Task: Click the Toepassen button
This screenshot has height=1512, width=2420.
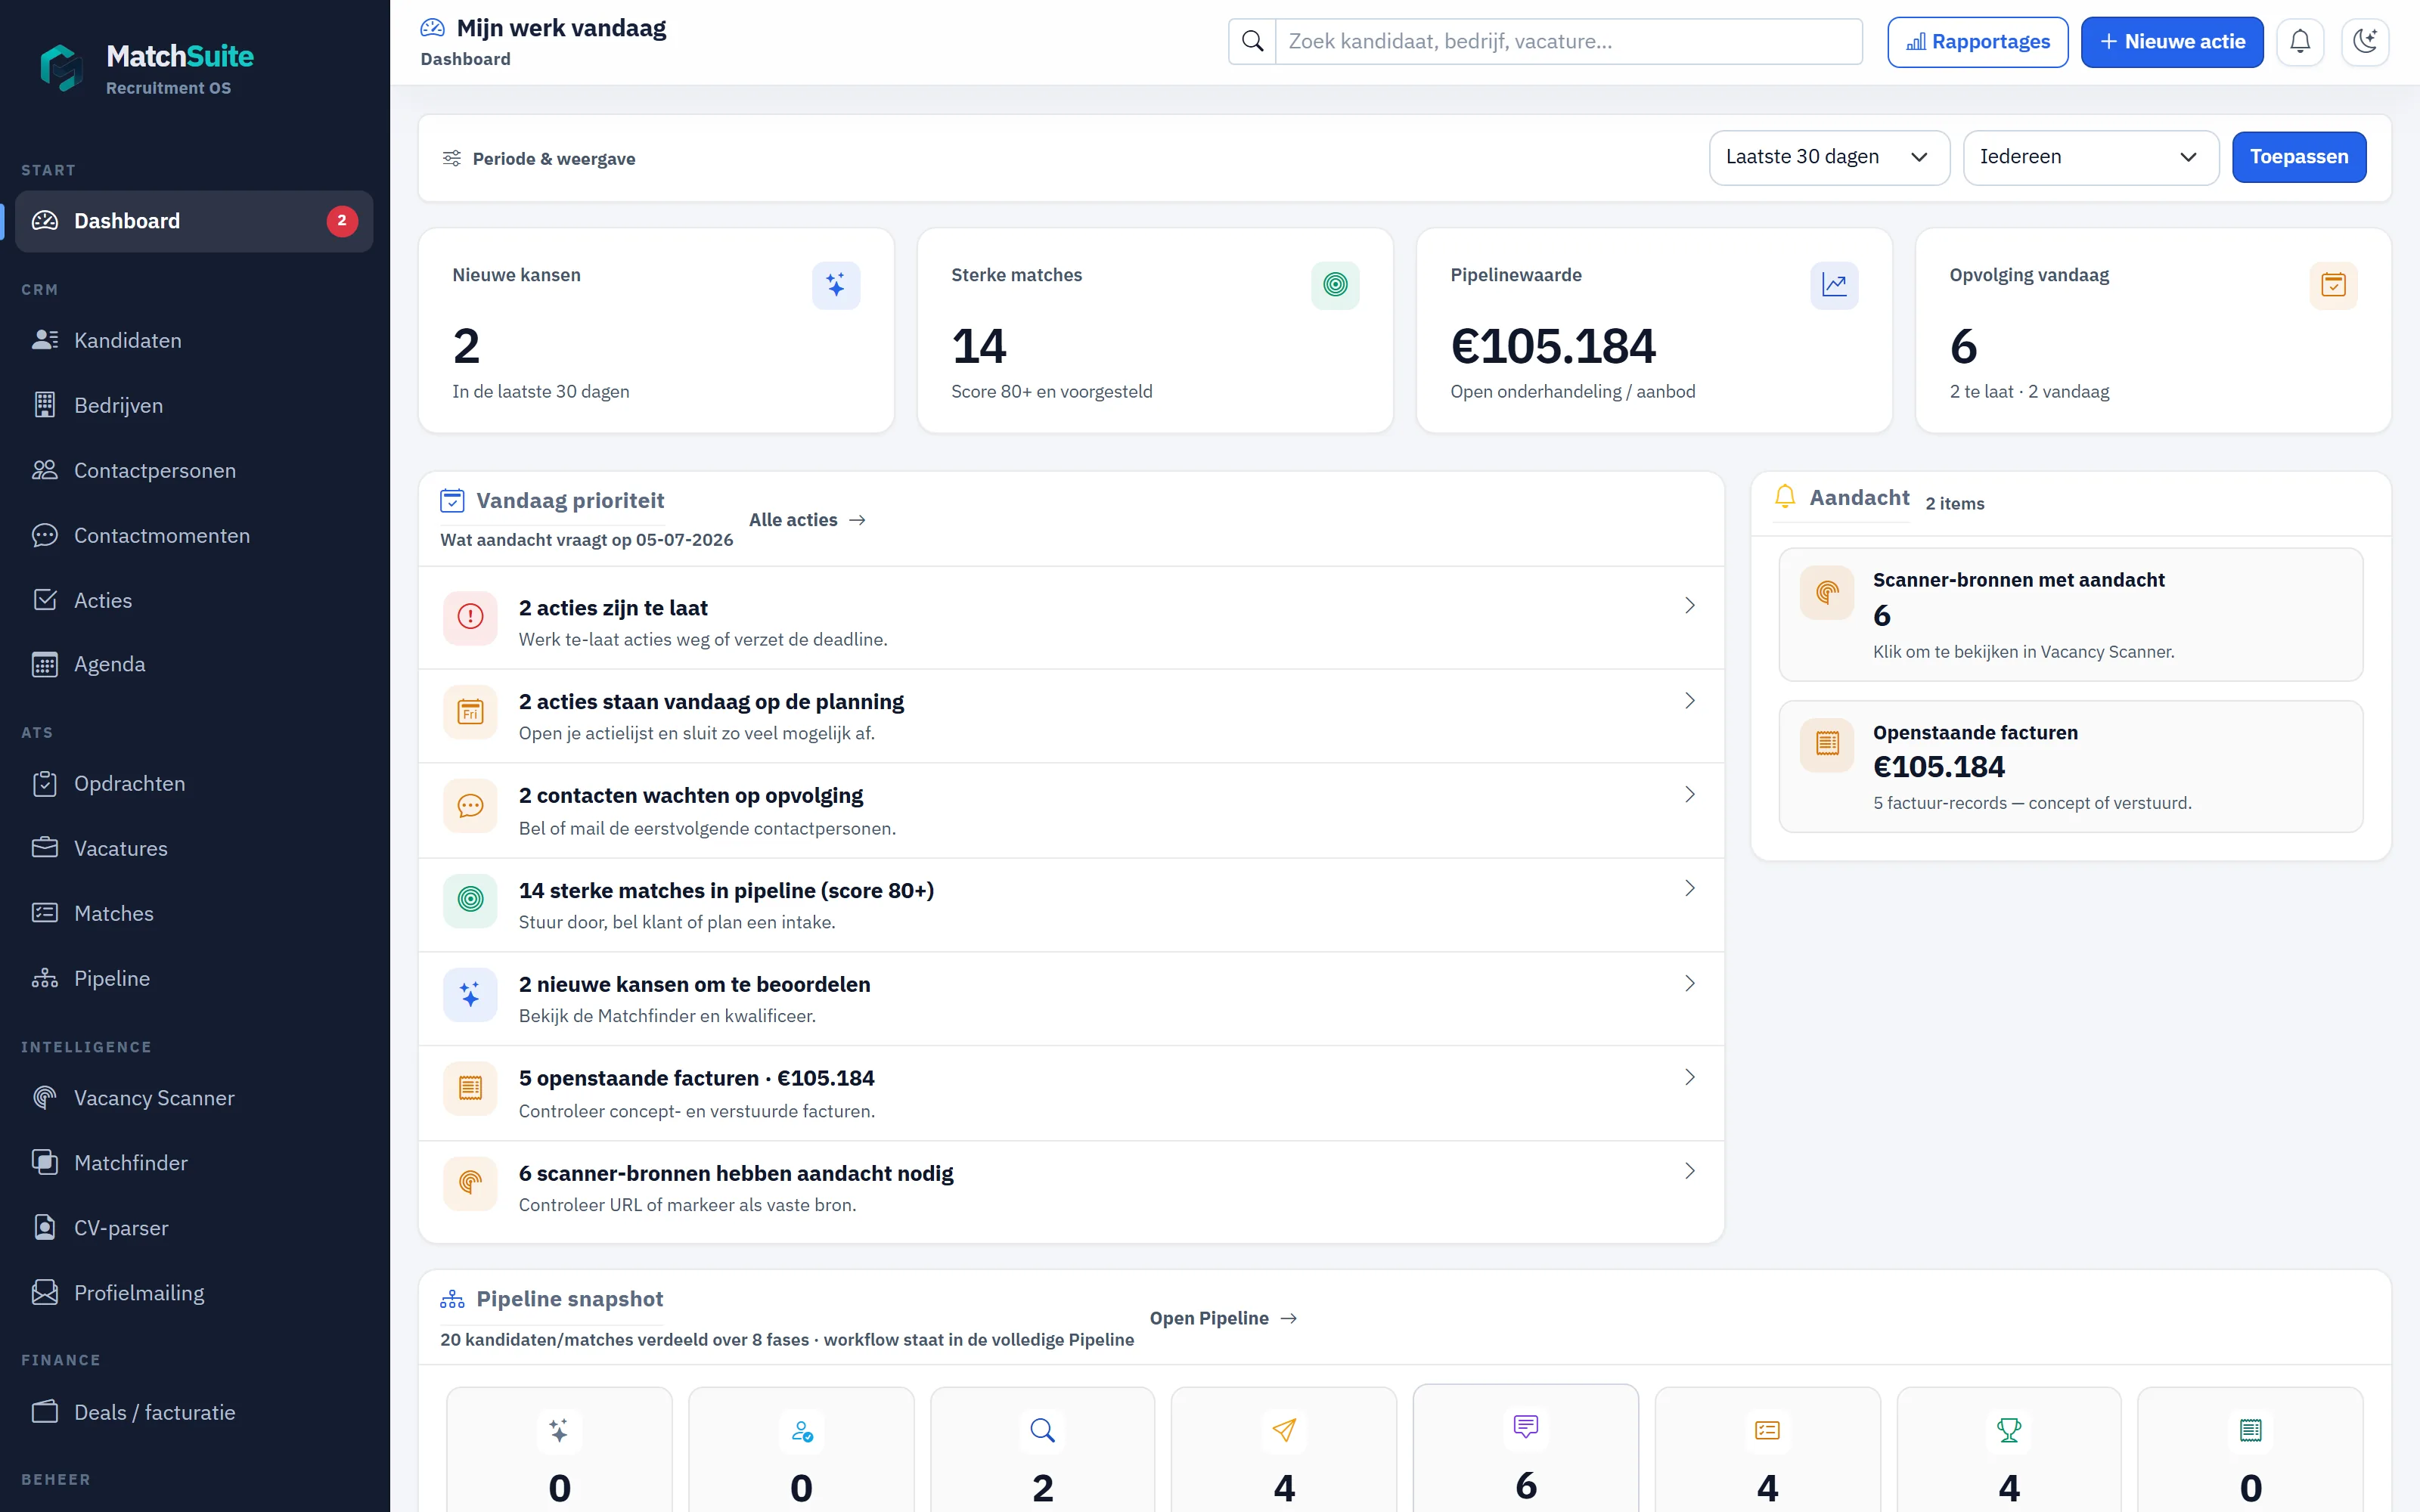Action: tap(2299, 157)
